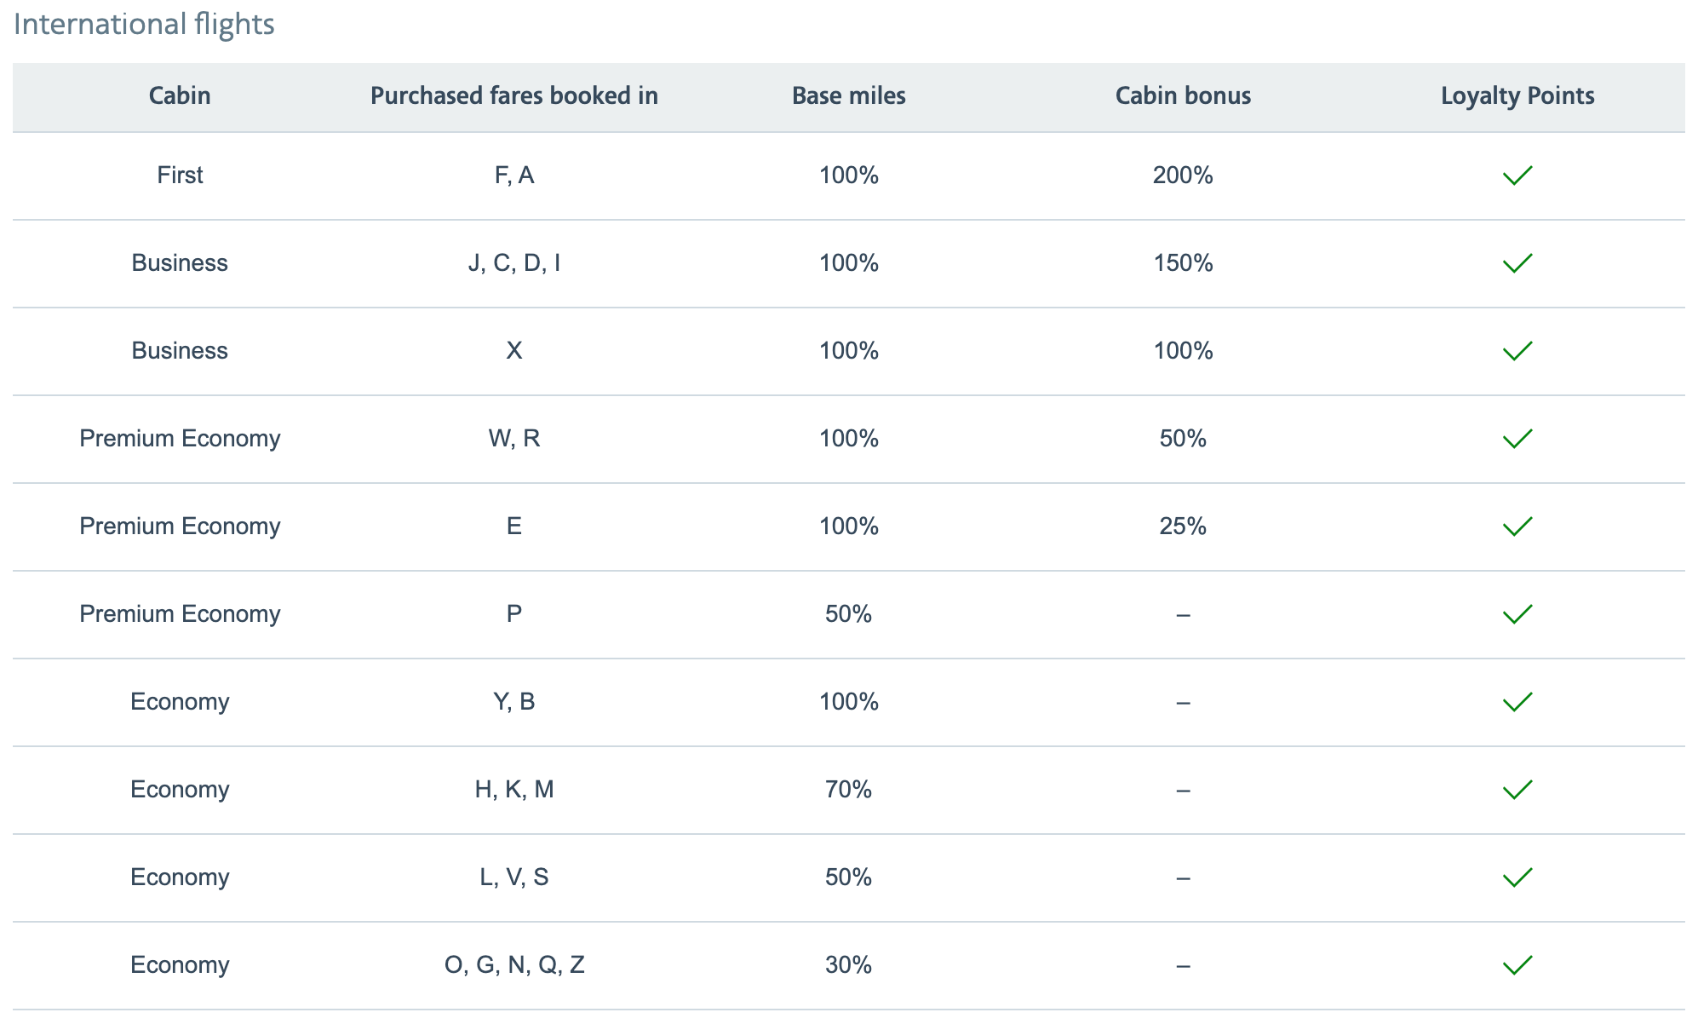1698x1024 pixels.
Task: Click the checkmark for Economy L, V, S
Action: (1517, 877)
